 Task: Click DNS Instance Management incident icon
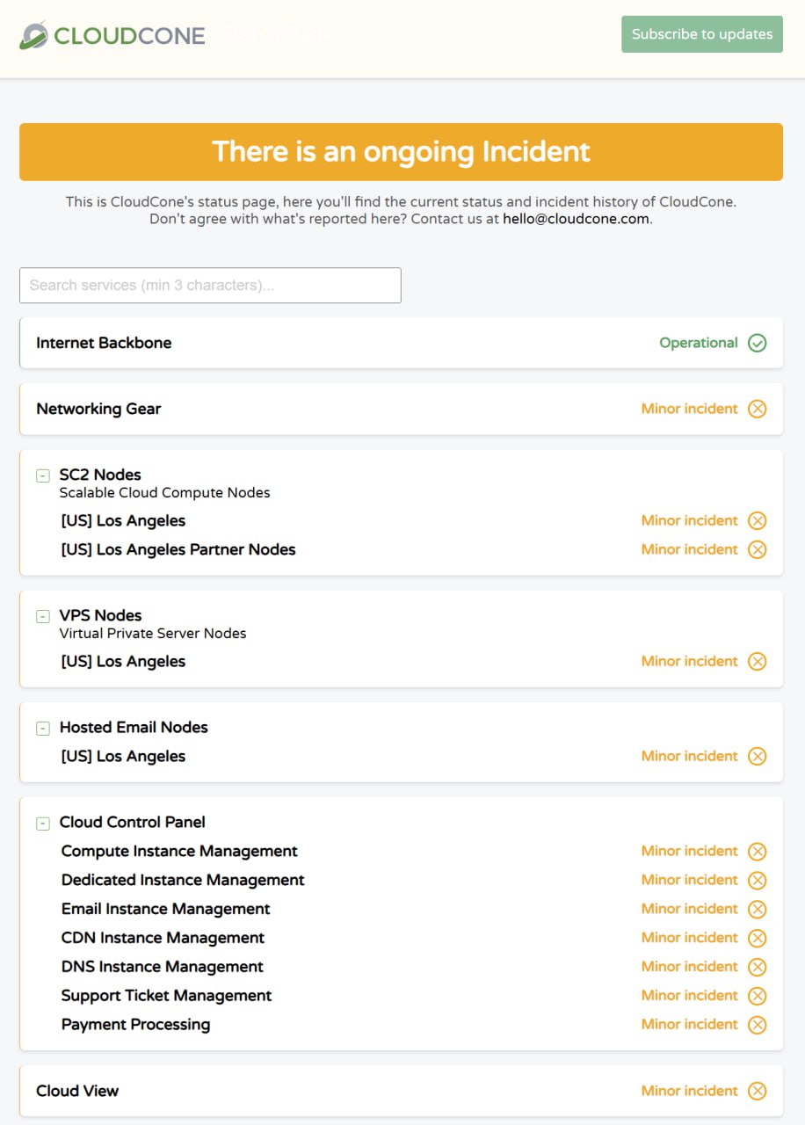tap(757, 967)
